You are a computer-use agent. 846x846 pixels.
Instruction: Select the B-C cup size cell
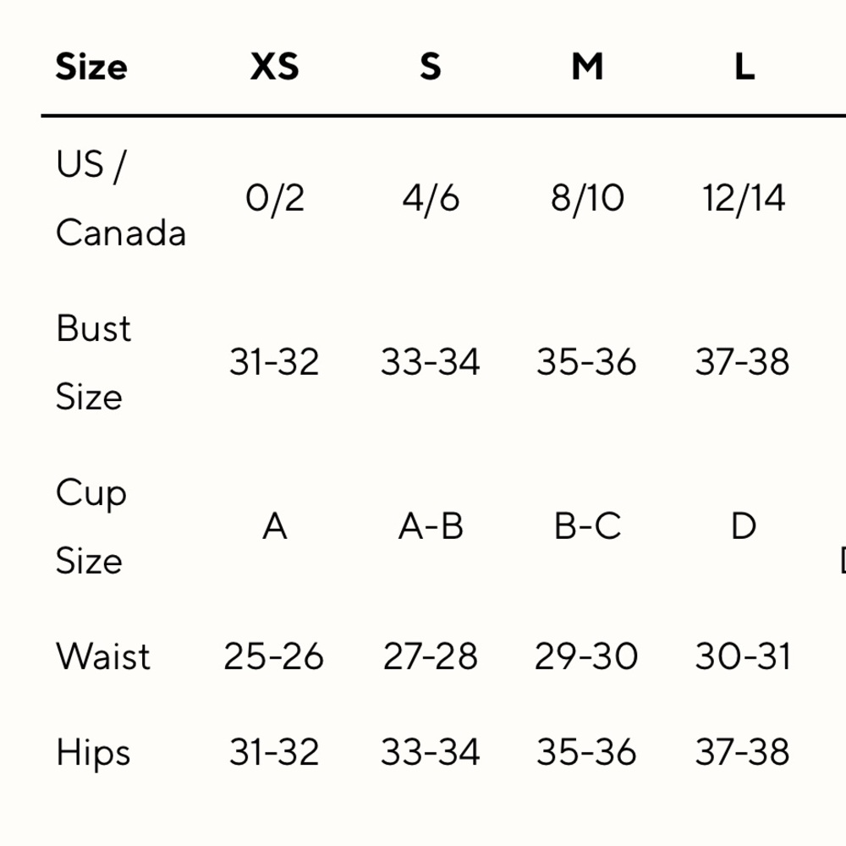click(587, 526)
